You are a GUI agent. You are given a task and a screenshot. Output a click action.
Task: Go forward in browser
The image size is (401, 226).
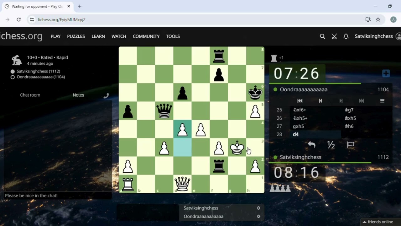point(8,19)
